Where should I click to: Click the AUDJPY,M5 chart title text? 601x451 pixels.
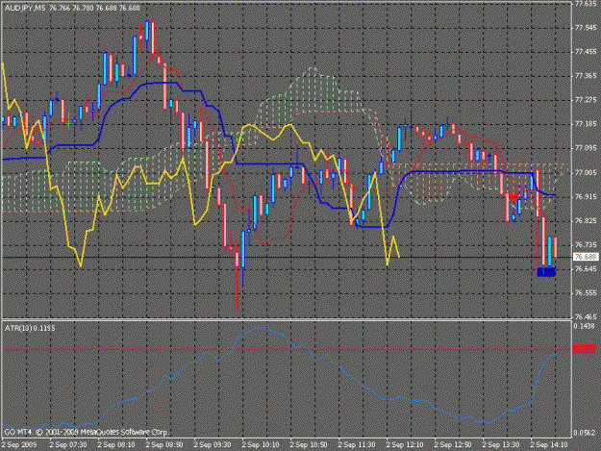(25, 8)
